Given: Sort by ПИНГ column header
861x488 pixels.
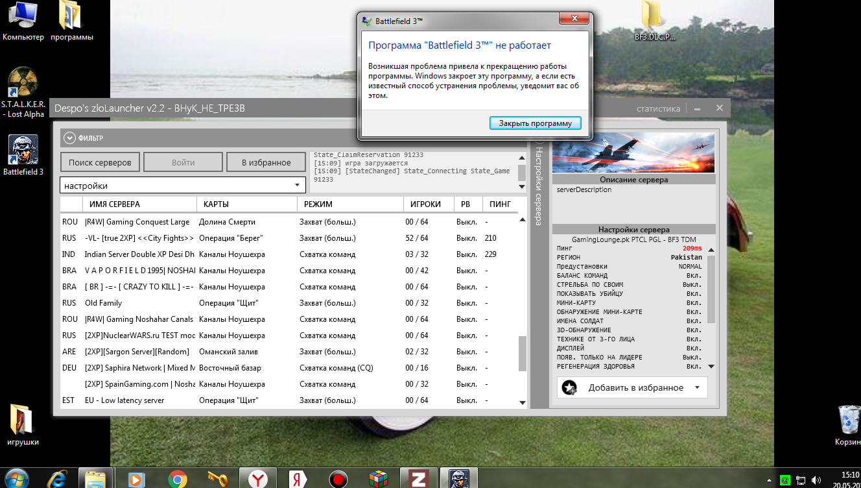Looking at the screenshot, I should (501, 204).
